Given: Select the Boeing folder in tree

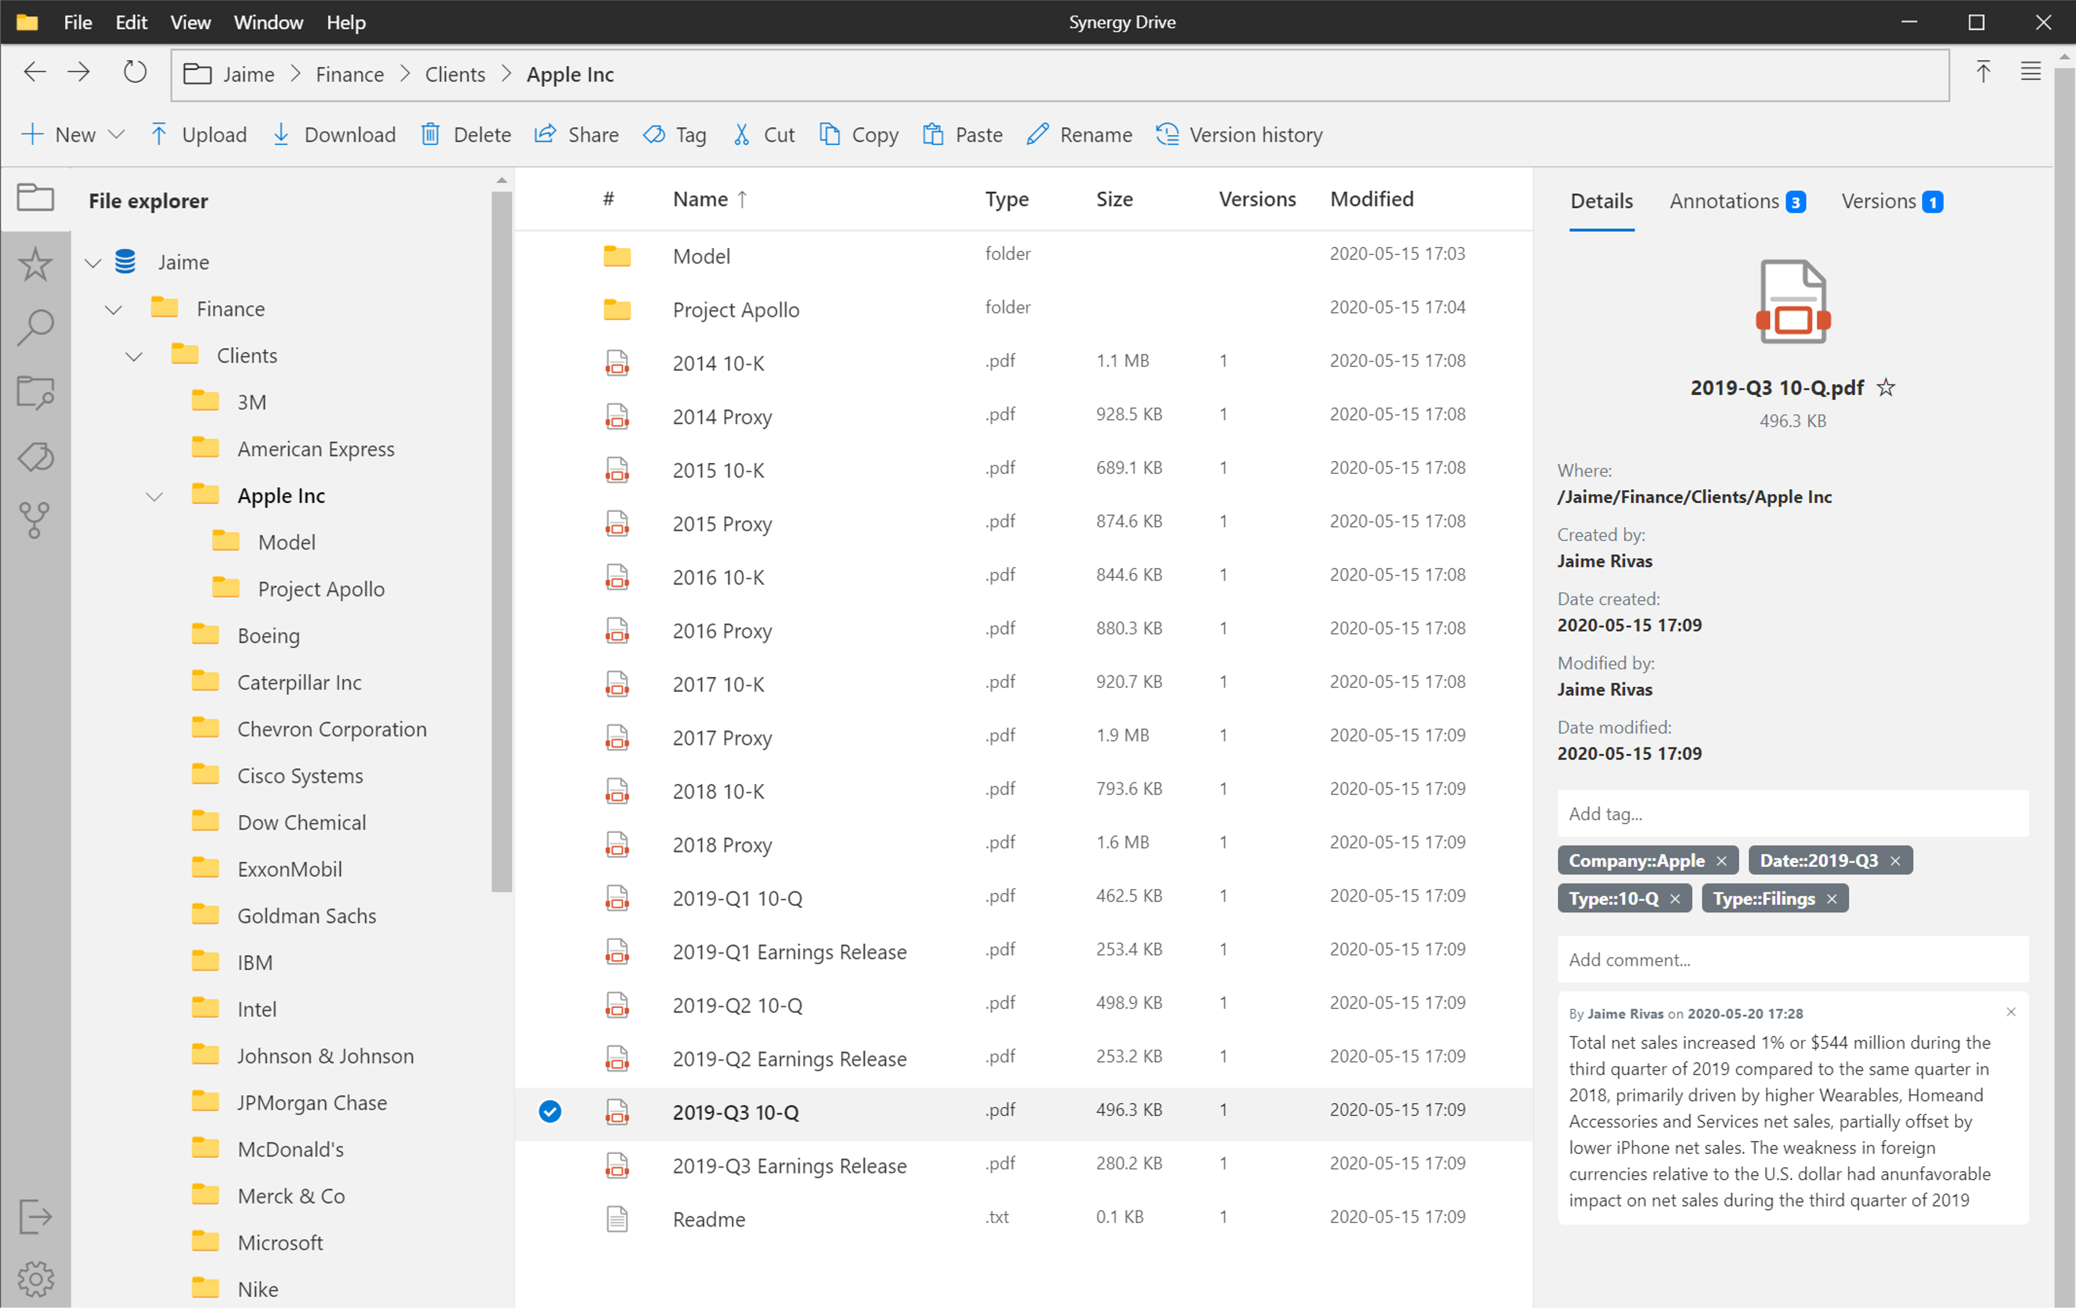Looking at the screenshot, I should [268, 636].
